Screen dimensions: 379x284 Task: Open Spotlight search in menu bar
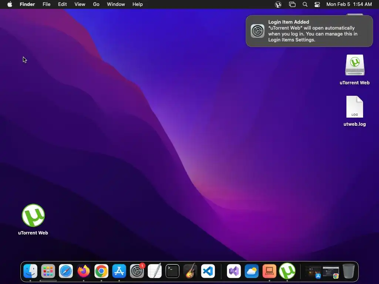[305, 4]
